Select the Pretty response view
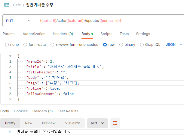184x136 pixels. tap(10, 123)
